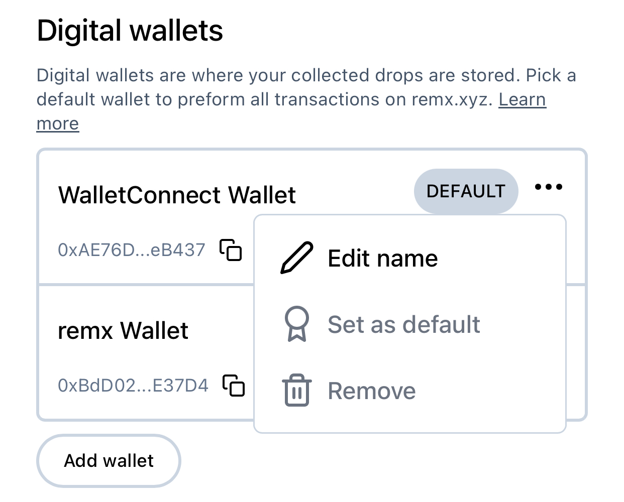624x502 pixels.
Task: Click the trash can icon
Action: click(296, 391)
